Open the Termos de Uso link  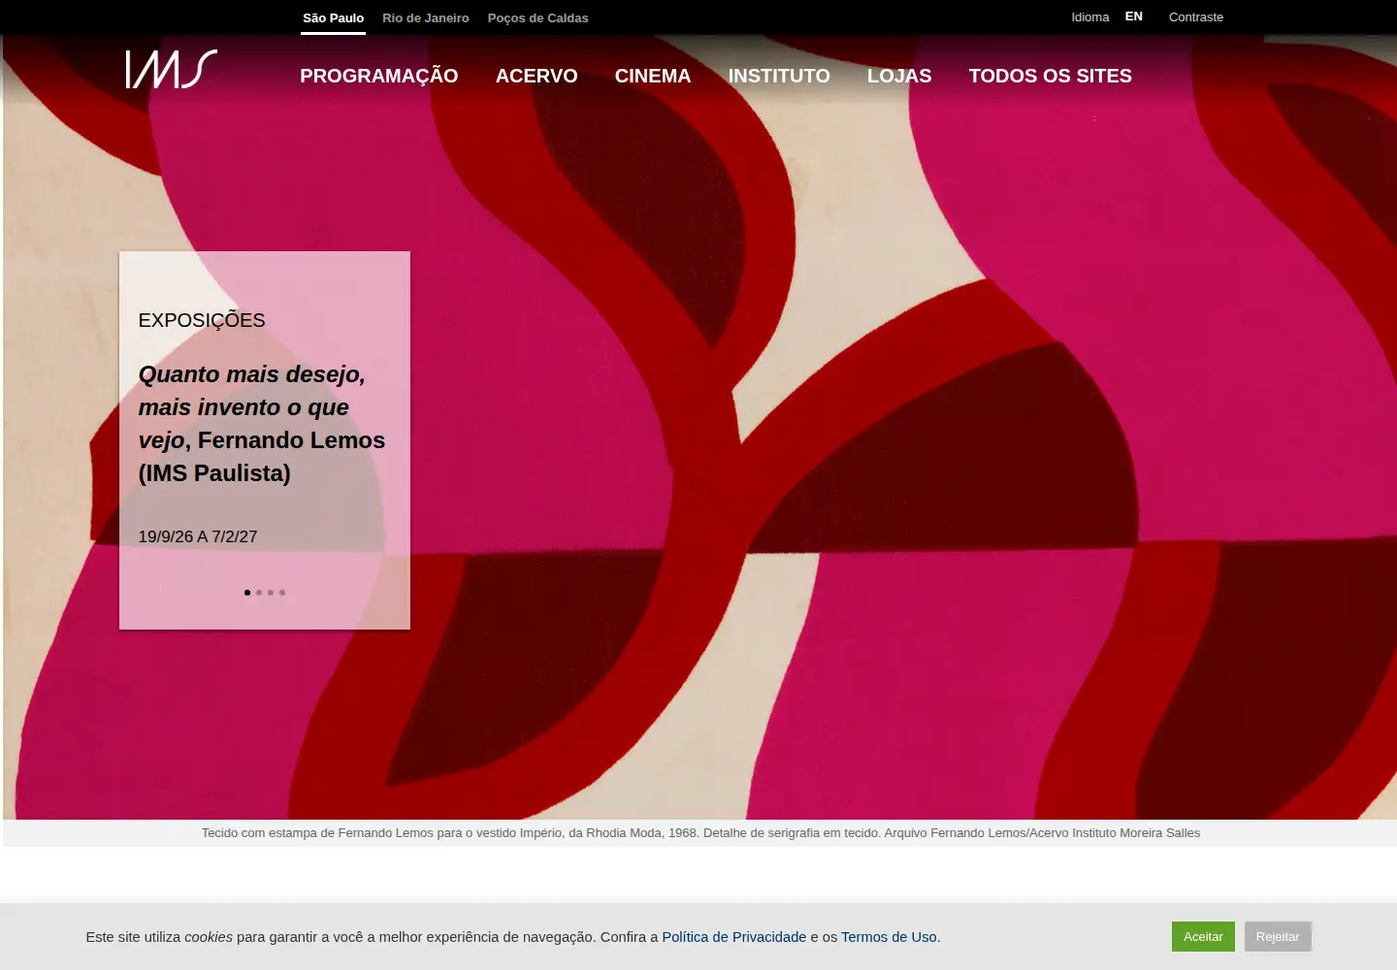889,937
